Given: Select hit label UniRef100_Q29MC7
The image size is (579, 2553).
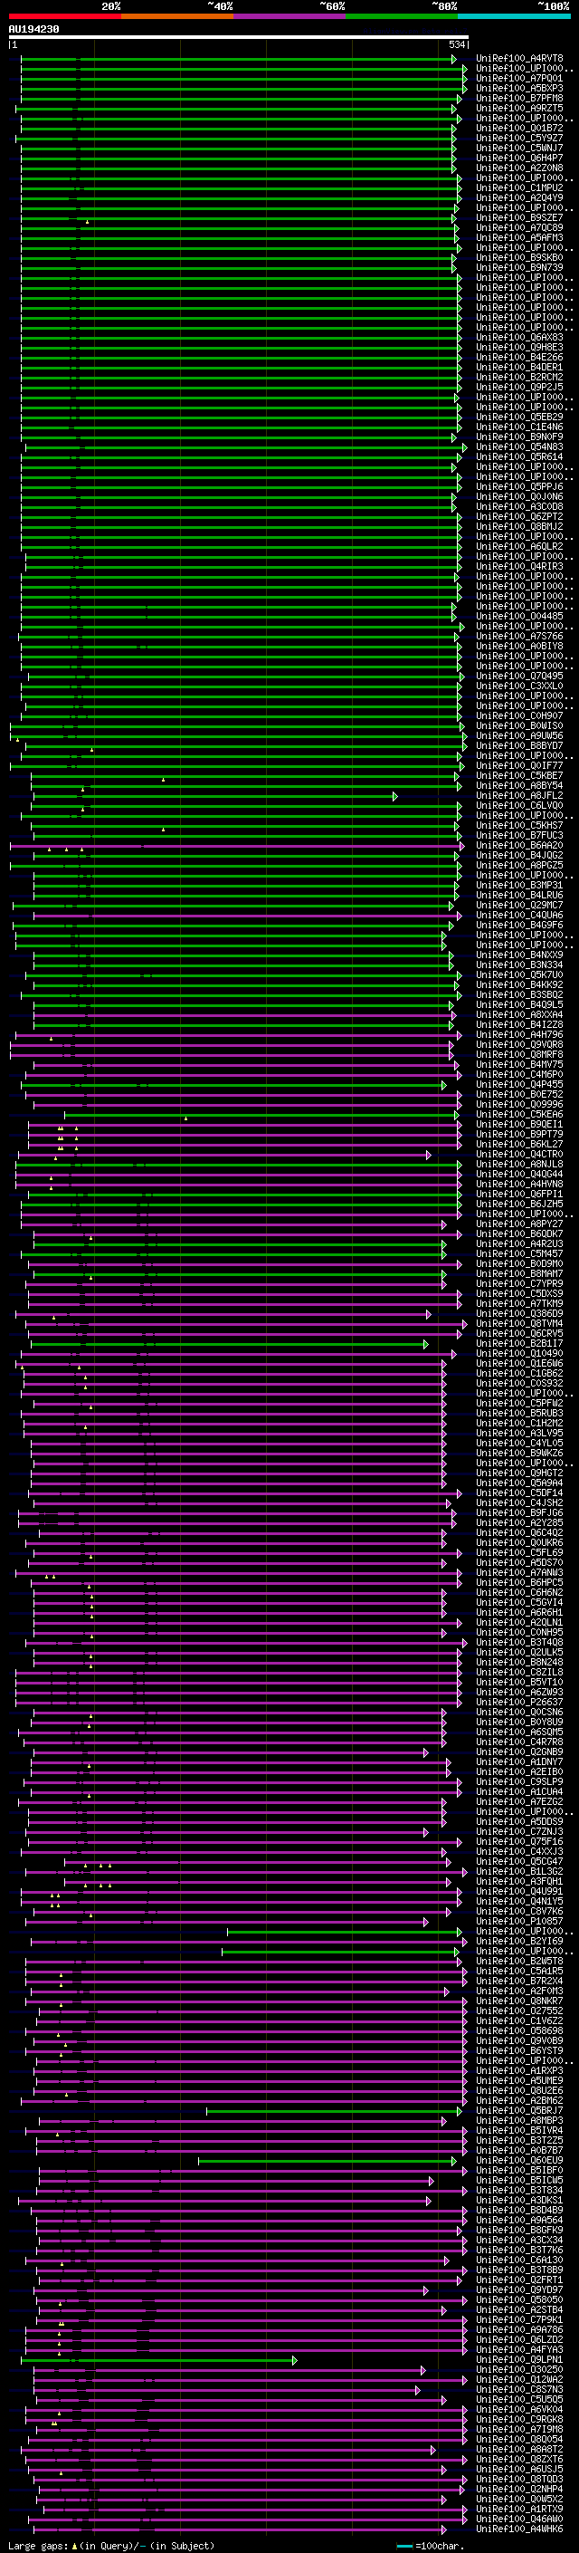Looking at the screenshot, I should tap(518, 906).
